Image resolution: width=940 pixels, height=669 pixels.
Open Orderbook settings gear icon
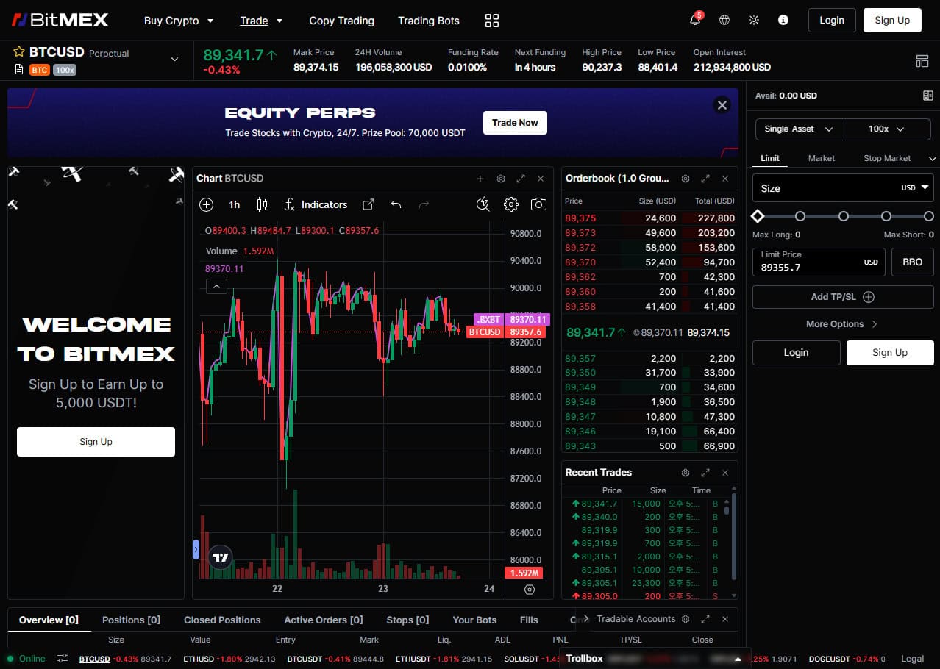(x=685, y=178)
